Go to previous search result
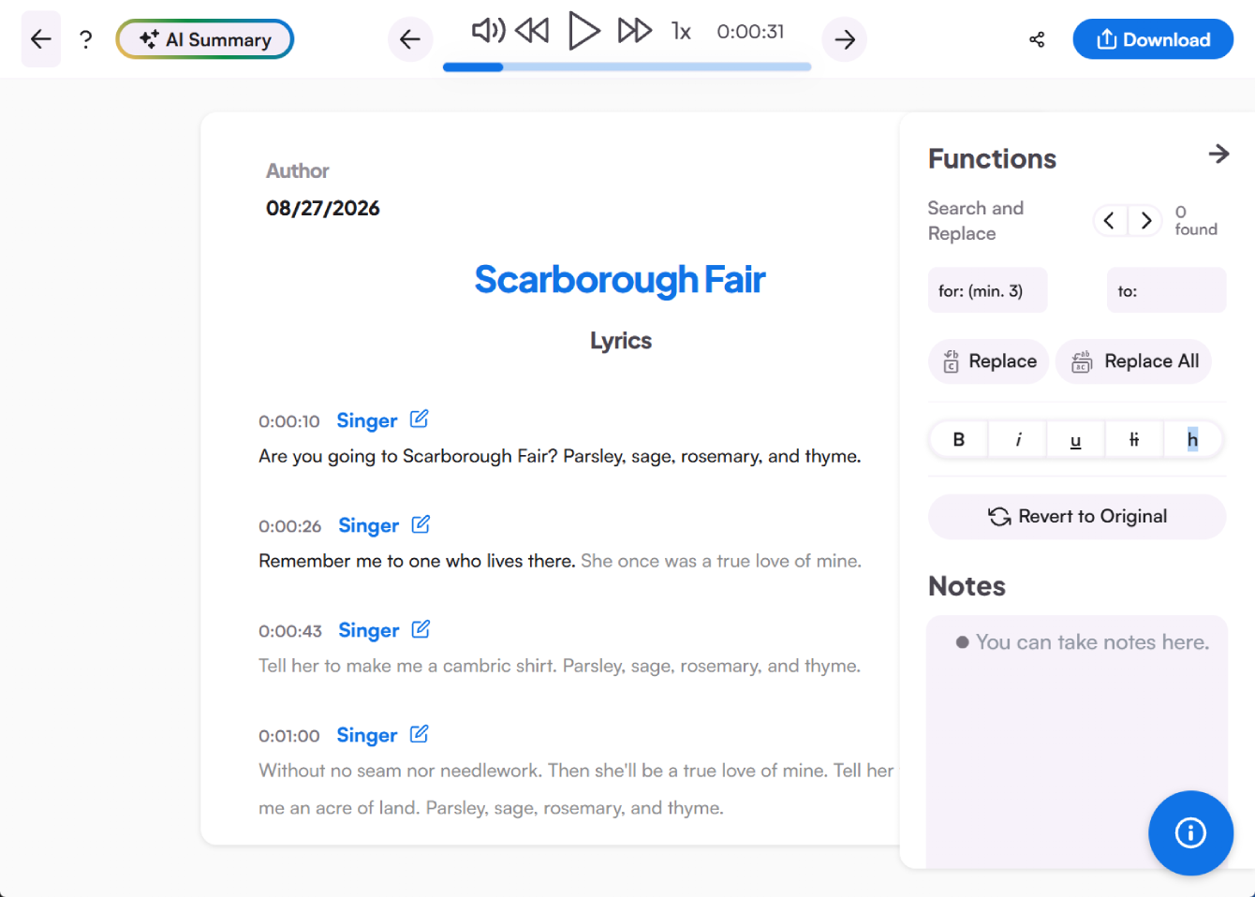 (x=1110, y=221)
